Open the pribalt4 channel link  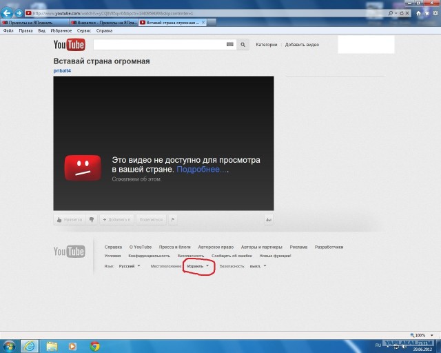coord(62,70)
